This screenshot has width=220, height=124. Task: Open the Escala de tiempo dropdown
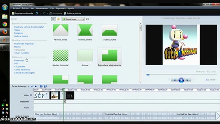click(x=20, y=86)
